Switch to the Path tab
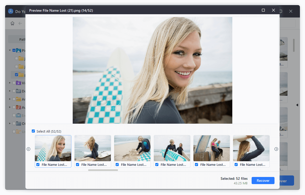This screenshot has width=305, height=195. (22, 39)
